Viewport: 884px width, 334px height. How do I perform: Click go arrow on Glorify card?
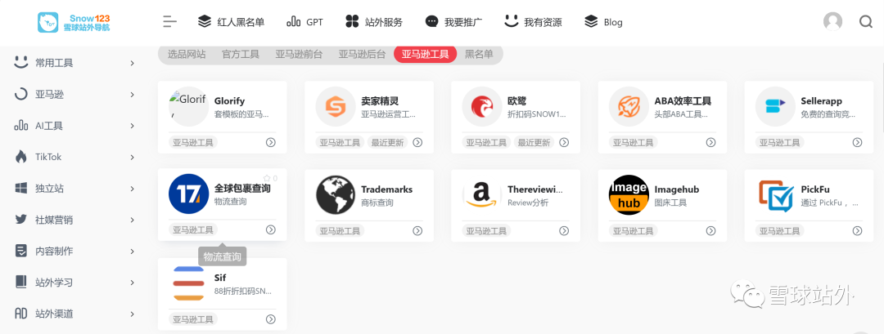(271, 142)
